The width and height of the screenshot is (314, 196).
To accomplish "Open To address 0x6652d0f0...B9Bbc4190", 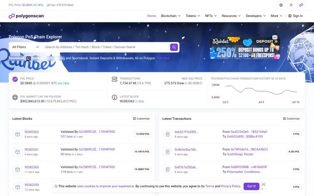I will [x=245, y=137].
